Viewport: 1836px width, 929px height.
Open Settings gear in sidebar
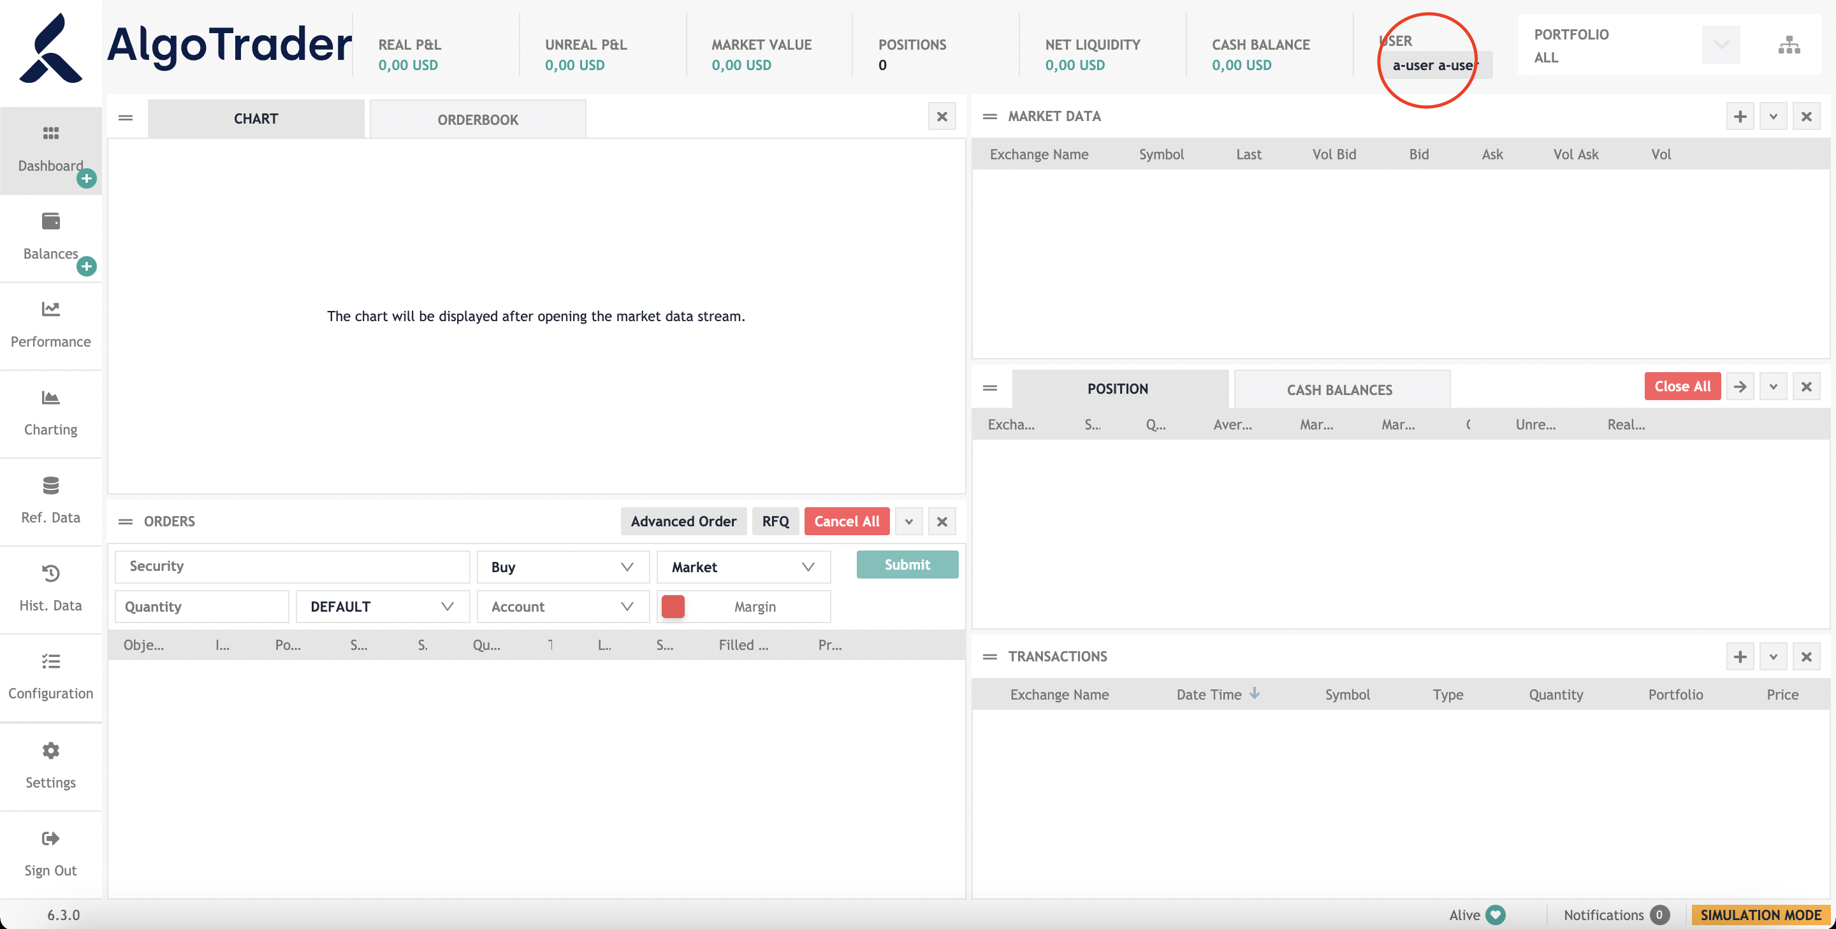pyautogui.click(x=50, y=750)
